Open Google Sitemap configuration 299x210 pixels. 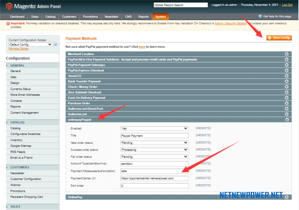21,146
